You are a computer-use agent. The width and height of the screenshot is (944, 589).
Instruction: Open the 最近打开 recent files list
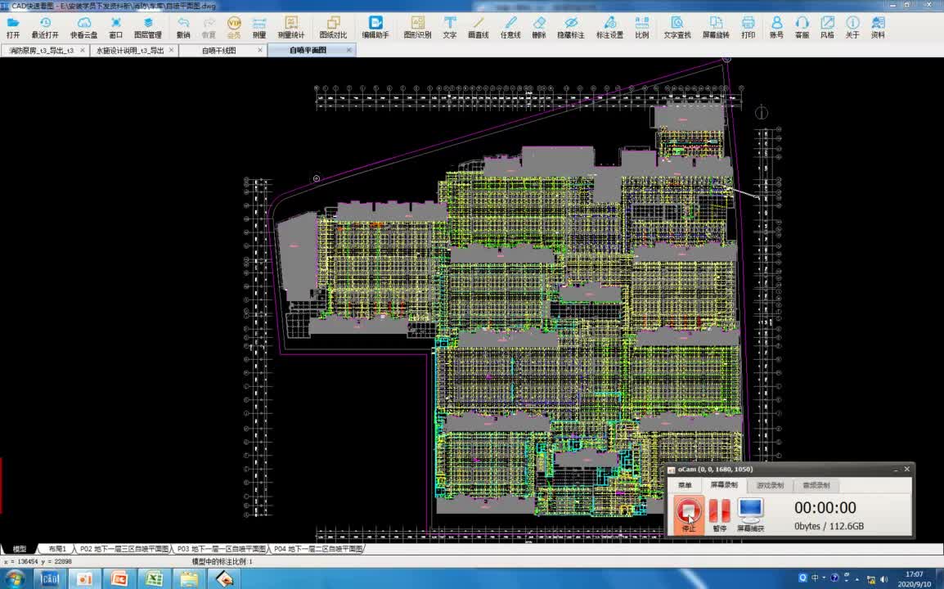45,28
